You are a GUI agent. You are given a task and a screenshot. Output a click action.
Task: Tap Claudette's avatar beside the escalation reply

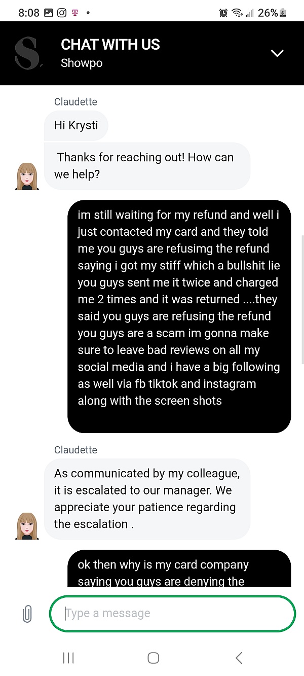point(27,526)
